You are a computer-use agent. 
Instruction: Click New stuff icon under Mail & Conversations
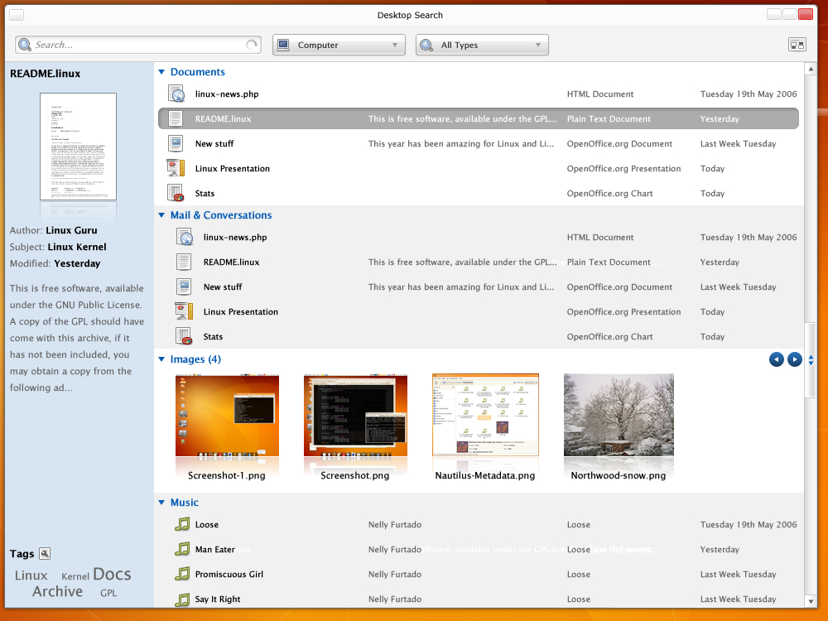click(184, 286)
